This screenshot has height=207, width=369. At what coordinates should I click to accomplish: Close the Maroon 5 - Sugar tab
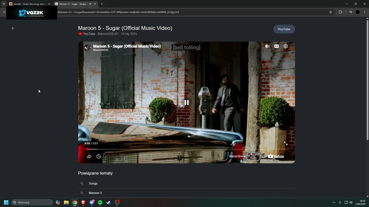pyautogui.click(x=95, y=4)
